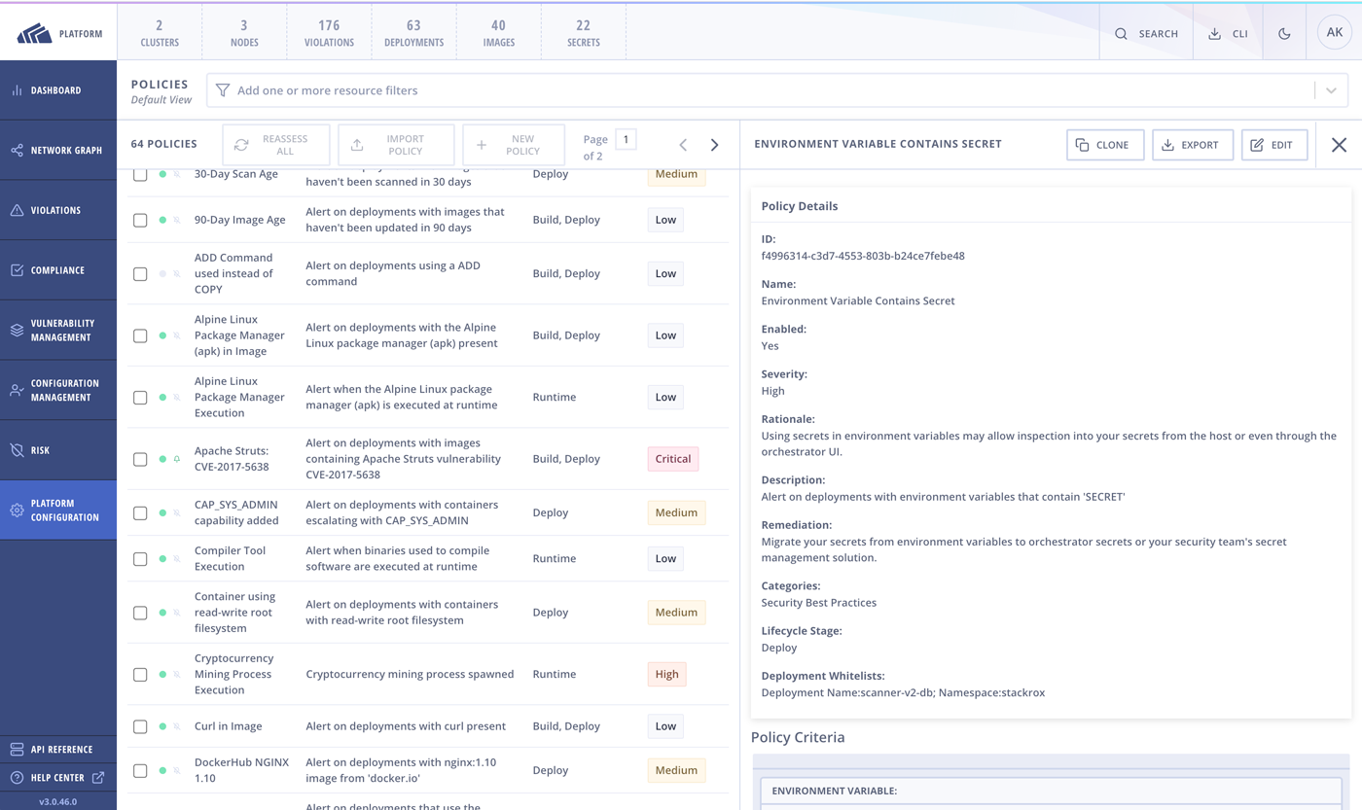Open the Configuration Management section

click(x=58, y=390)
